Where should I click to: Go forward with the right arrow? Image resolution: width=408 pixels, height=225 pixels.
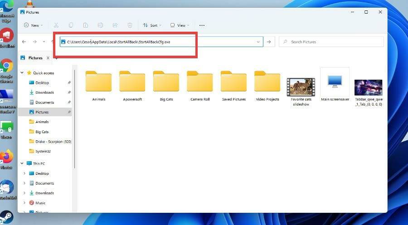[x=34, y=42]
